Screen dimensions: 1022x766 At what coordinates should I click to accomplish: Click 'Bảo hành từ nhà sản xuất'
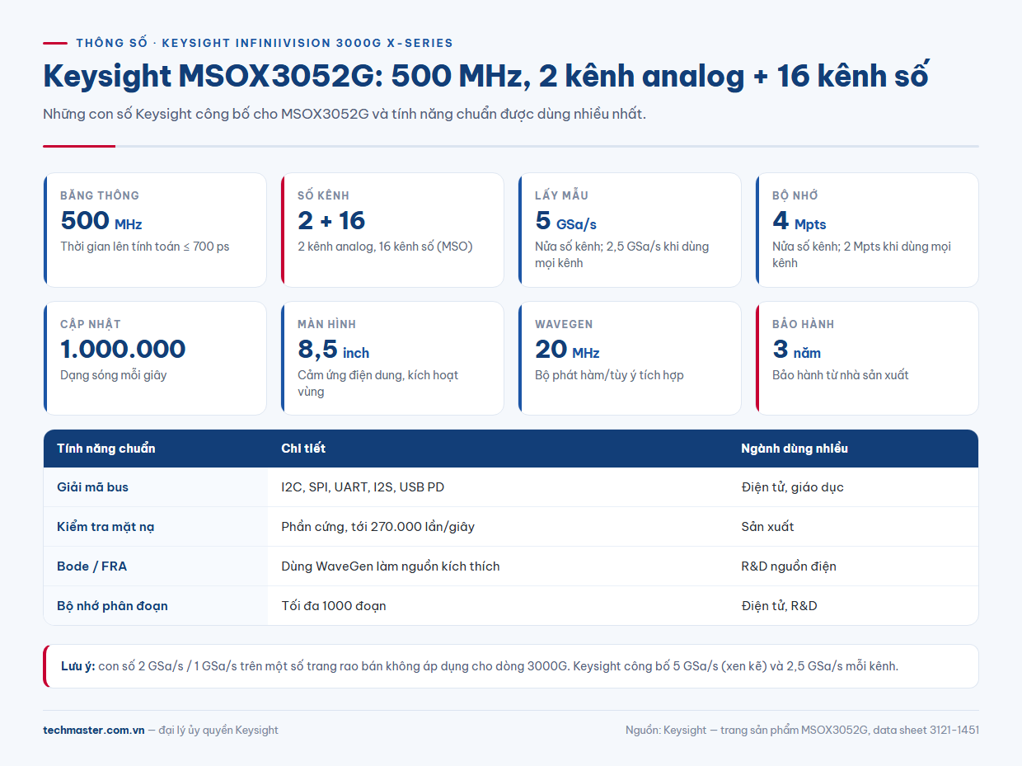[x=841, y=375]
